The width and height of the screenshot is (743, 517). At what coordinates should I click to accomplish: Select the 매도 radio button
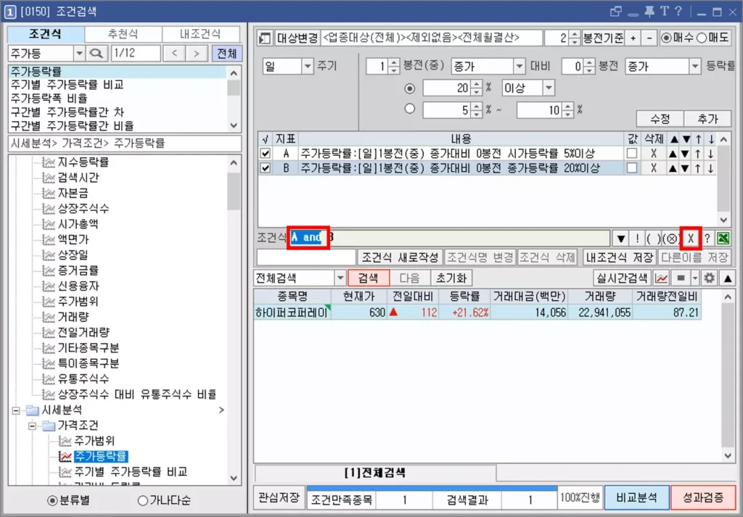click(702, 38)
